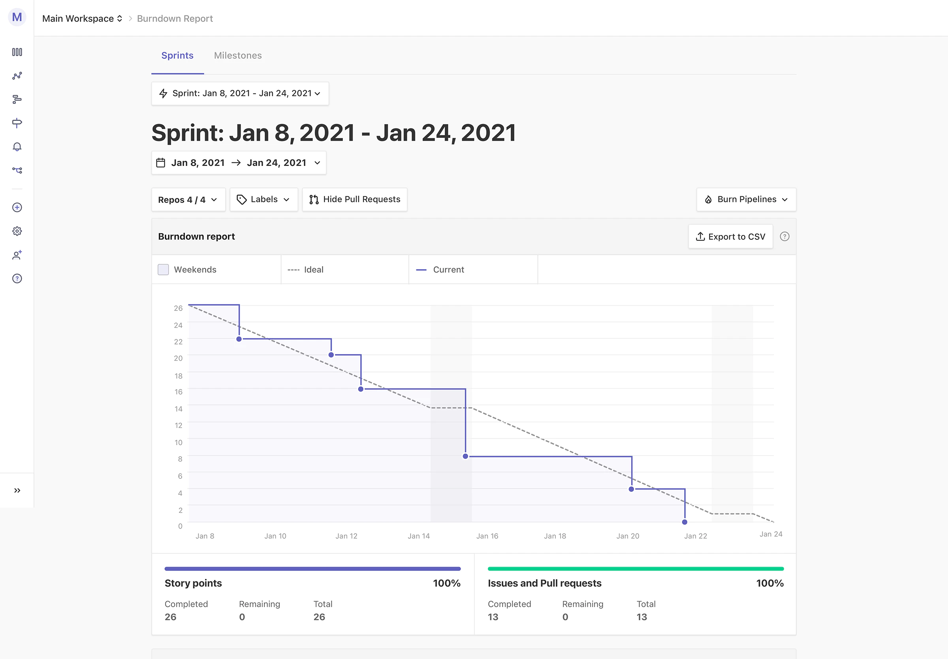Open notifications bell icon
The width and height of the screenshot is (948, 659).
tap(17, 147)
